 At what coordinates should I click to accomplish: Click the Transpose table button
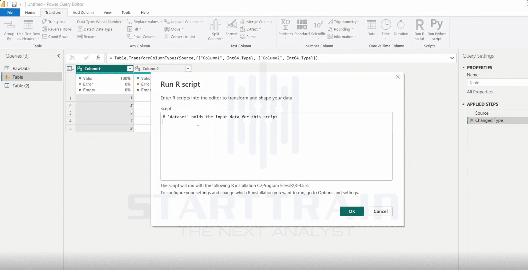pyautogui.click(x=54, y=22)
